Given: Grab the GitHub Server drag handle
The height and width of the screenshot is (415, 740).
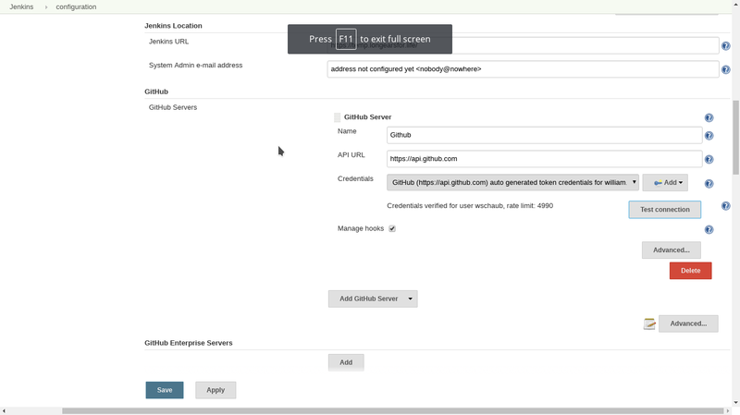Looking at the screenshot, I should tap(337, 117).
